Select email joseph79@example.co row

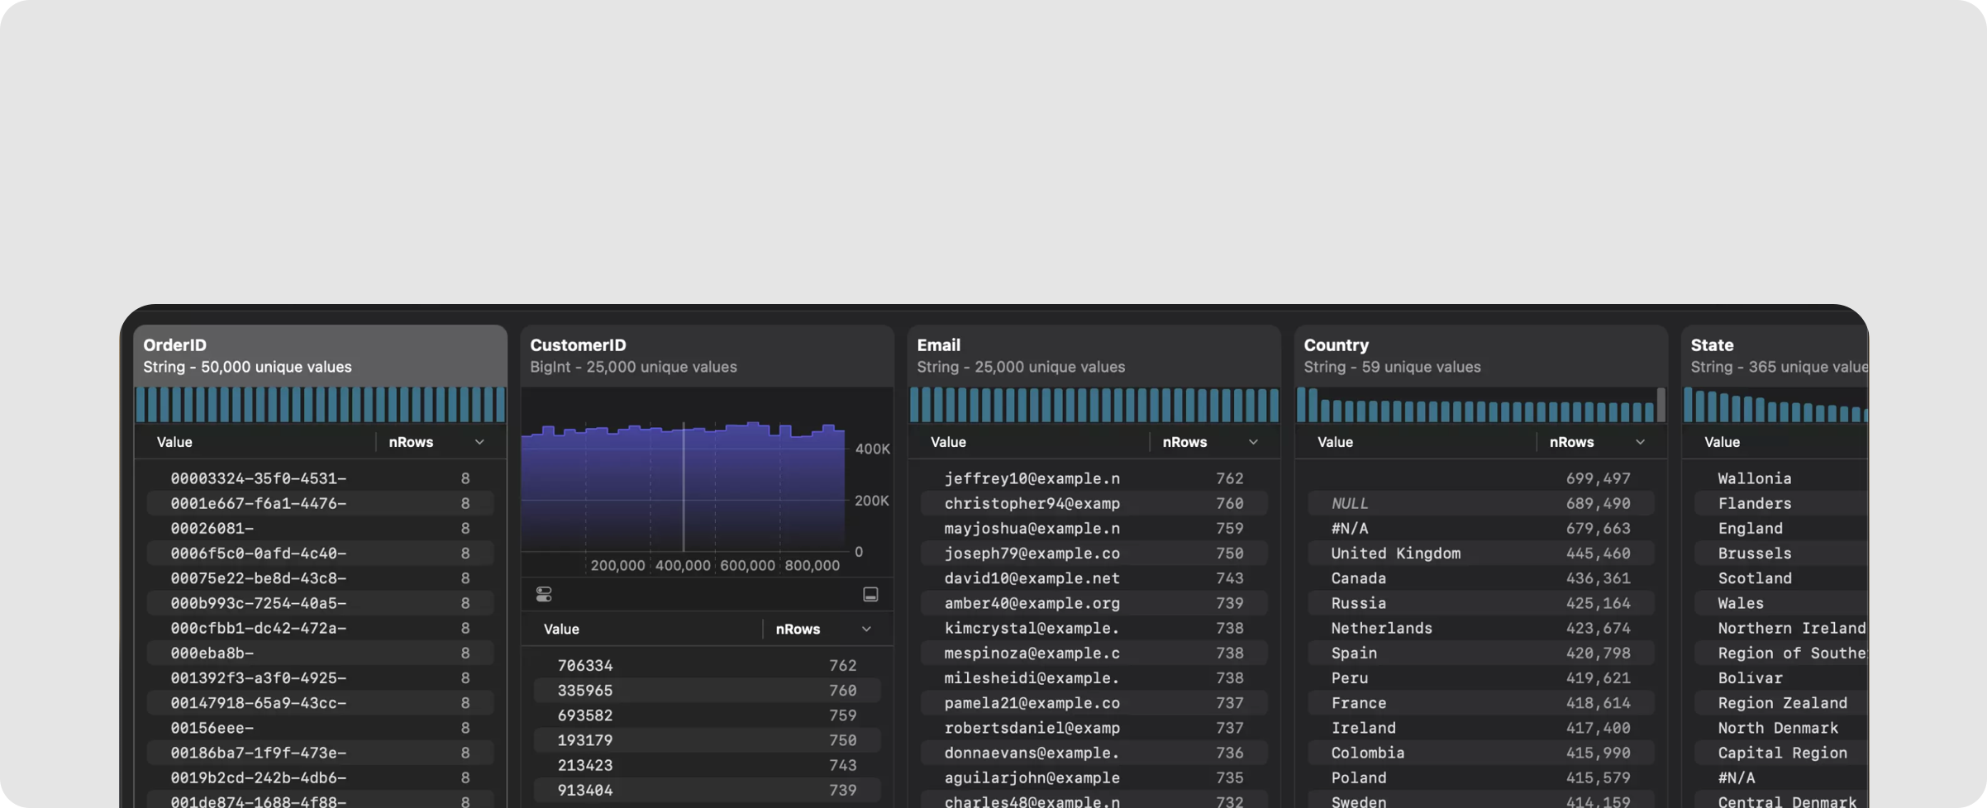coord(1094,553)
